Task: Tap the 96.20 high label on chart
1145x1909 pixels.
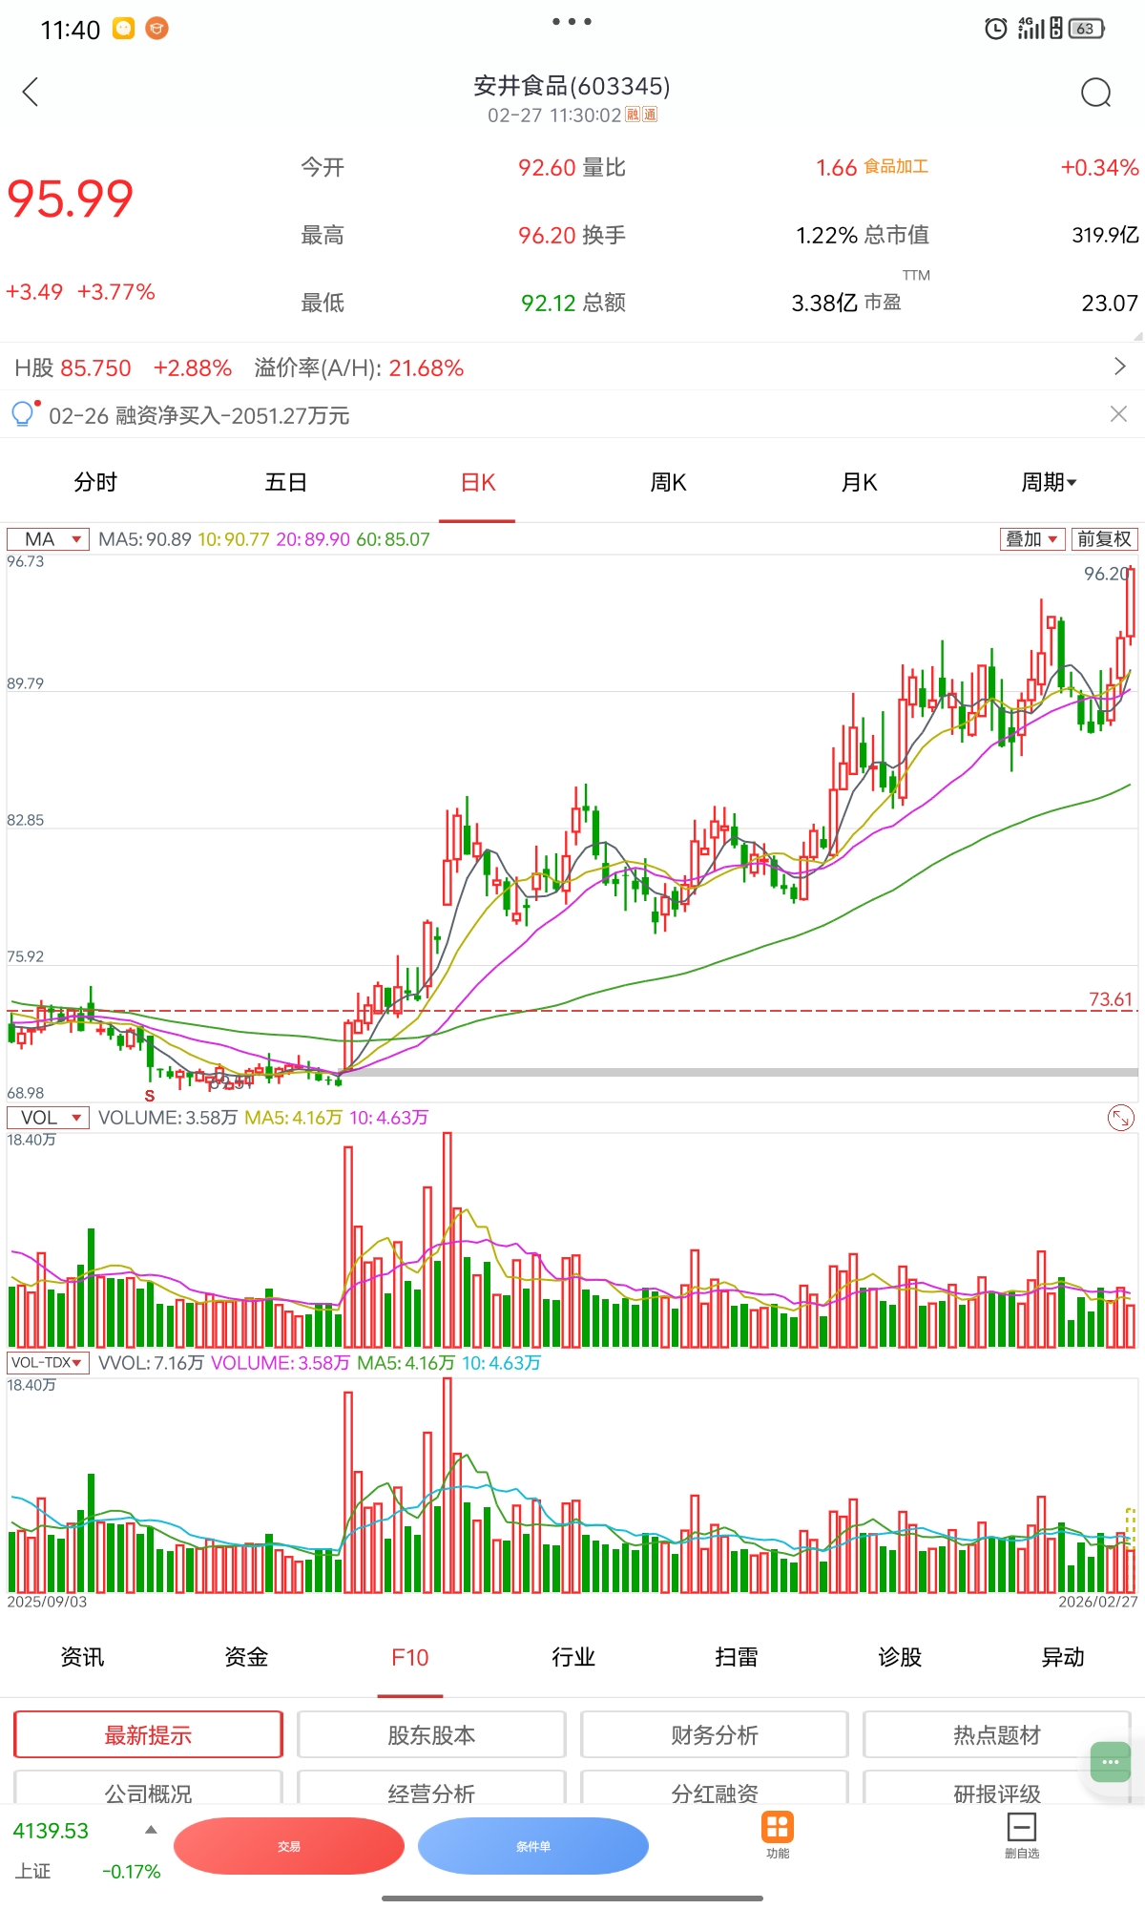Action: pos(1106,574)
